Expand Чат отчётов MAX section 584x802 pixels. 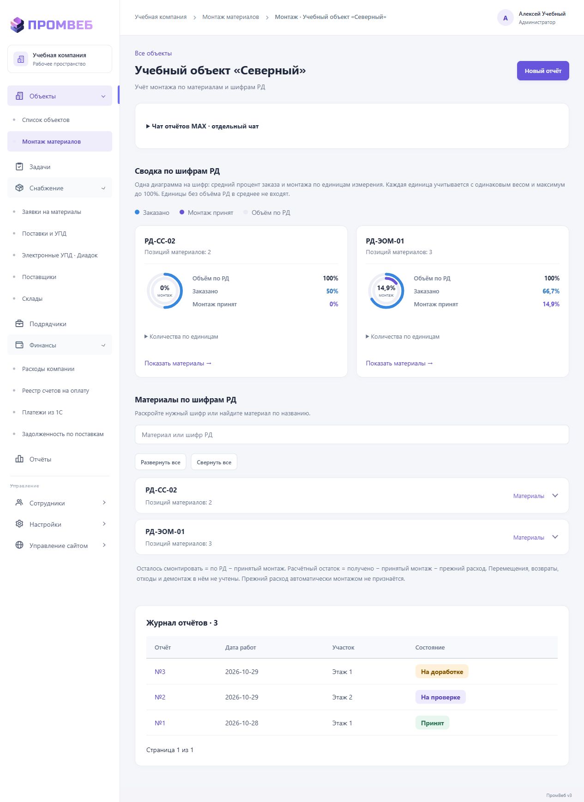pyautogui.click(x=202, y=126)
